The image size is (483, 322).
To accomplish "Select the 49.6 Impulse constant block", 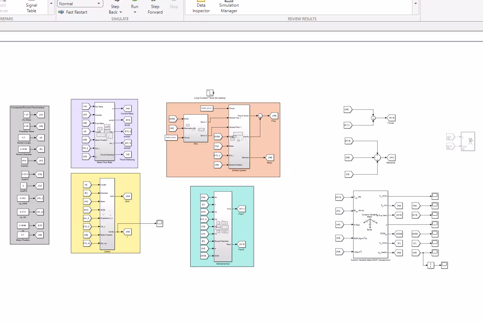I will pyautogui.click(x=24, y=161).
